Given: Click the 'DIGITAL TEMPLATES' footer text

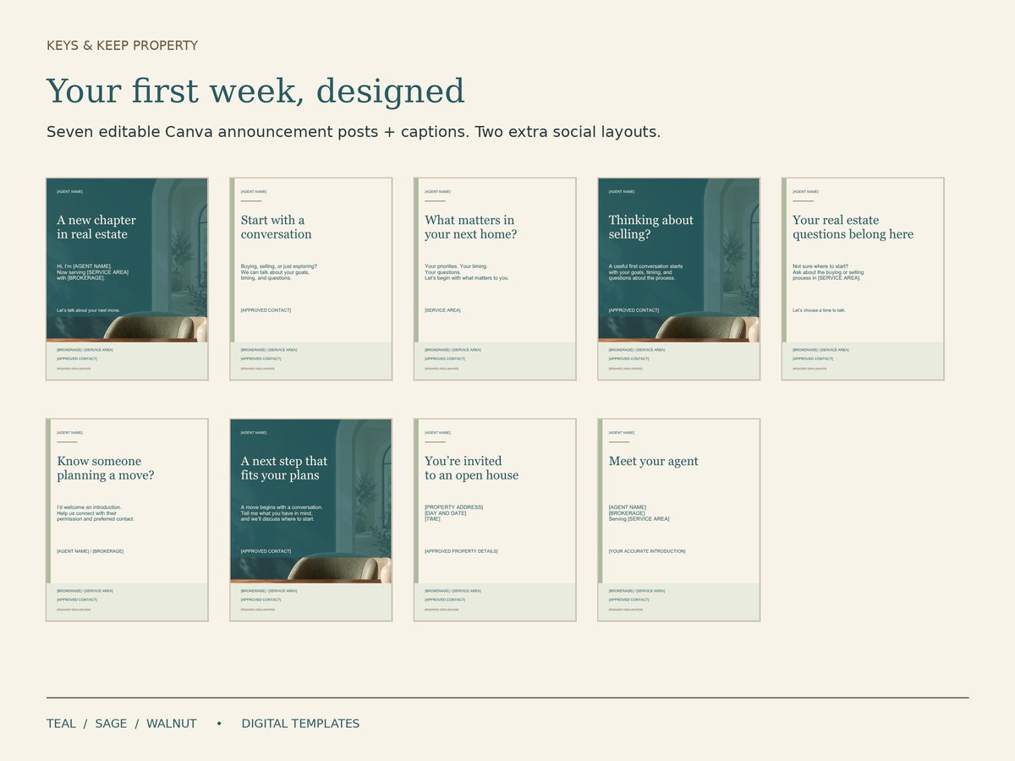Looking at the screenshot, I should (x=300, y=724).
